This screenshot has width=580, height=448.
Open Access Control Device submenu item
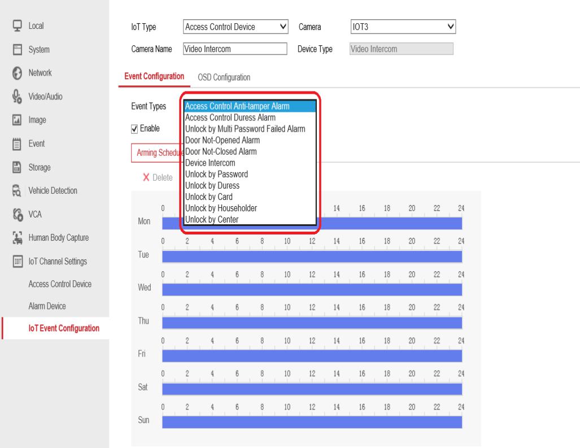tap(60, 284)
